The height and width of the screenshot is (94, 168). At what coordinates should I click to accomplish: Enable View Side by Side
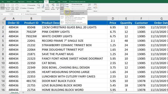coord(77,5)
